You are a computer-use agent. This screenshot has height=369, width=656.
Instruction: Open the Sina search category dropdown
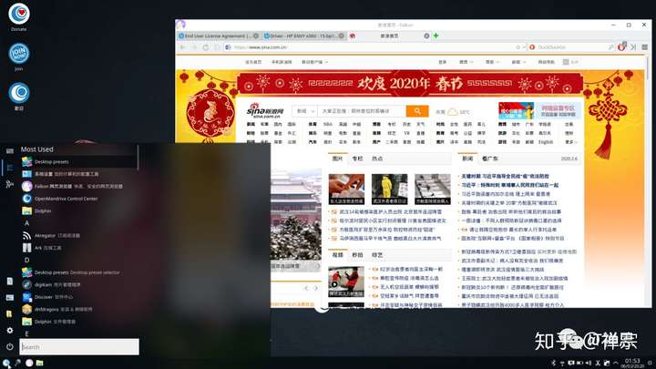(x=304, y=111)
